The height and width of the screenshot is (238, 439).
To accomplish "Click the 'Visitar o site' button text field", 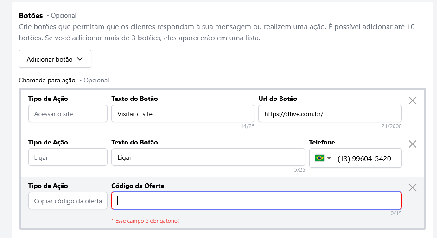I will (x=183, y=114).
